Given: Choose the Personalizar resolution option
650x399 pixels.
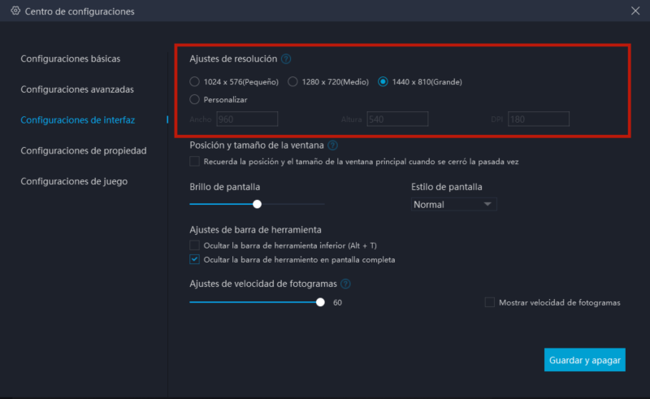Looking at the screenshot, I should (x=194, y=99).
